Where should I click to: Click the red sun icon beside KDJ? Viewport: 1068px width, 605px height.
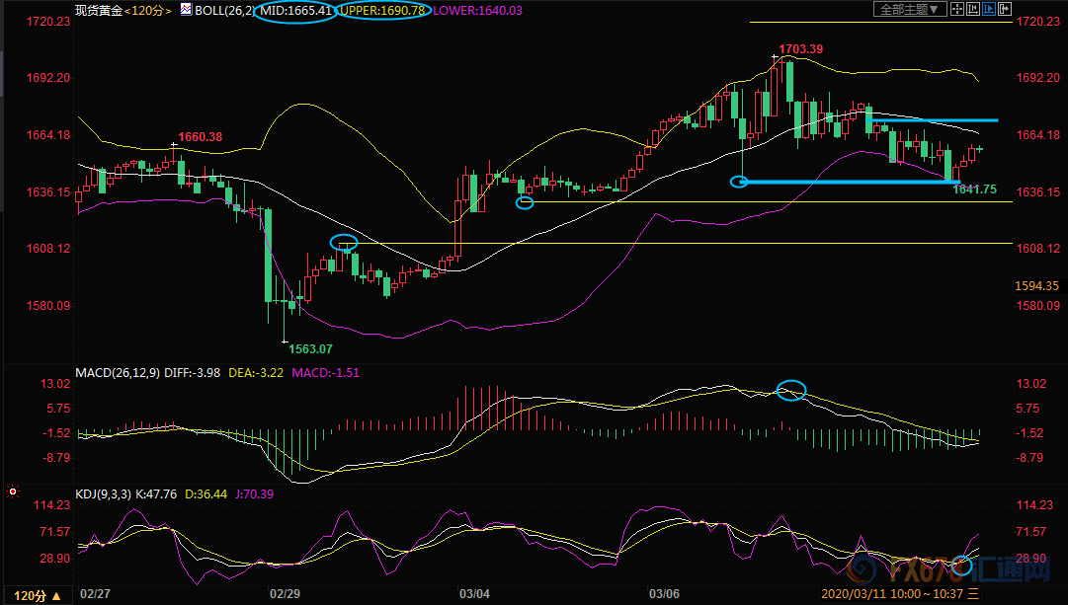[x=12, y=492]
